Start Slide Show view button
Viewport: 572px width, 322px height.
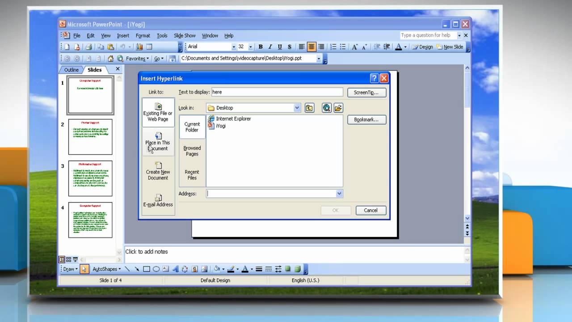[75, 259]
